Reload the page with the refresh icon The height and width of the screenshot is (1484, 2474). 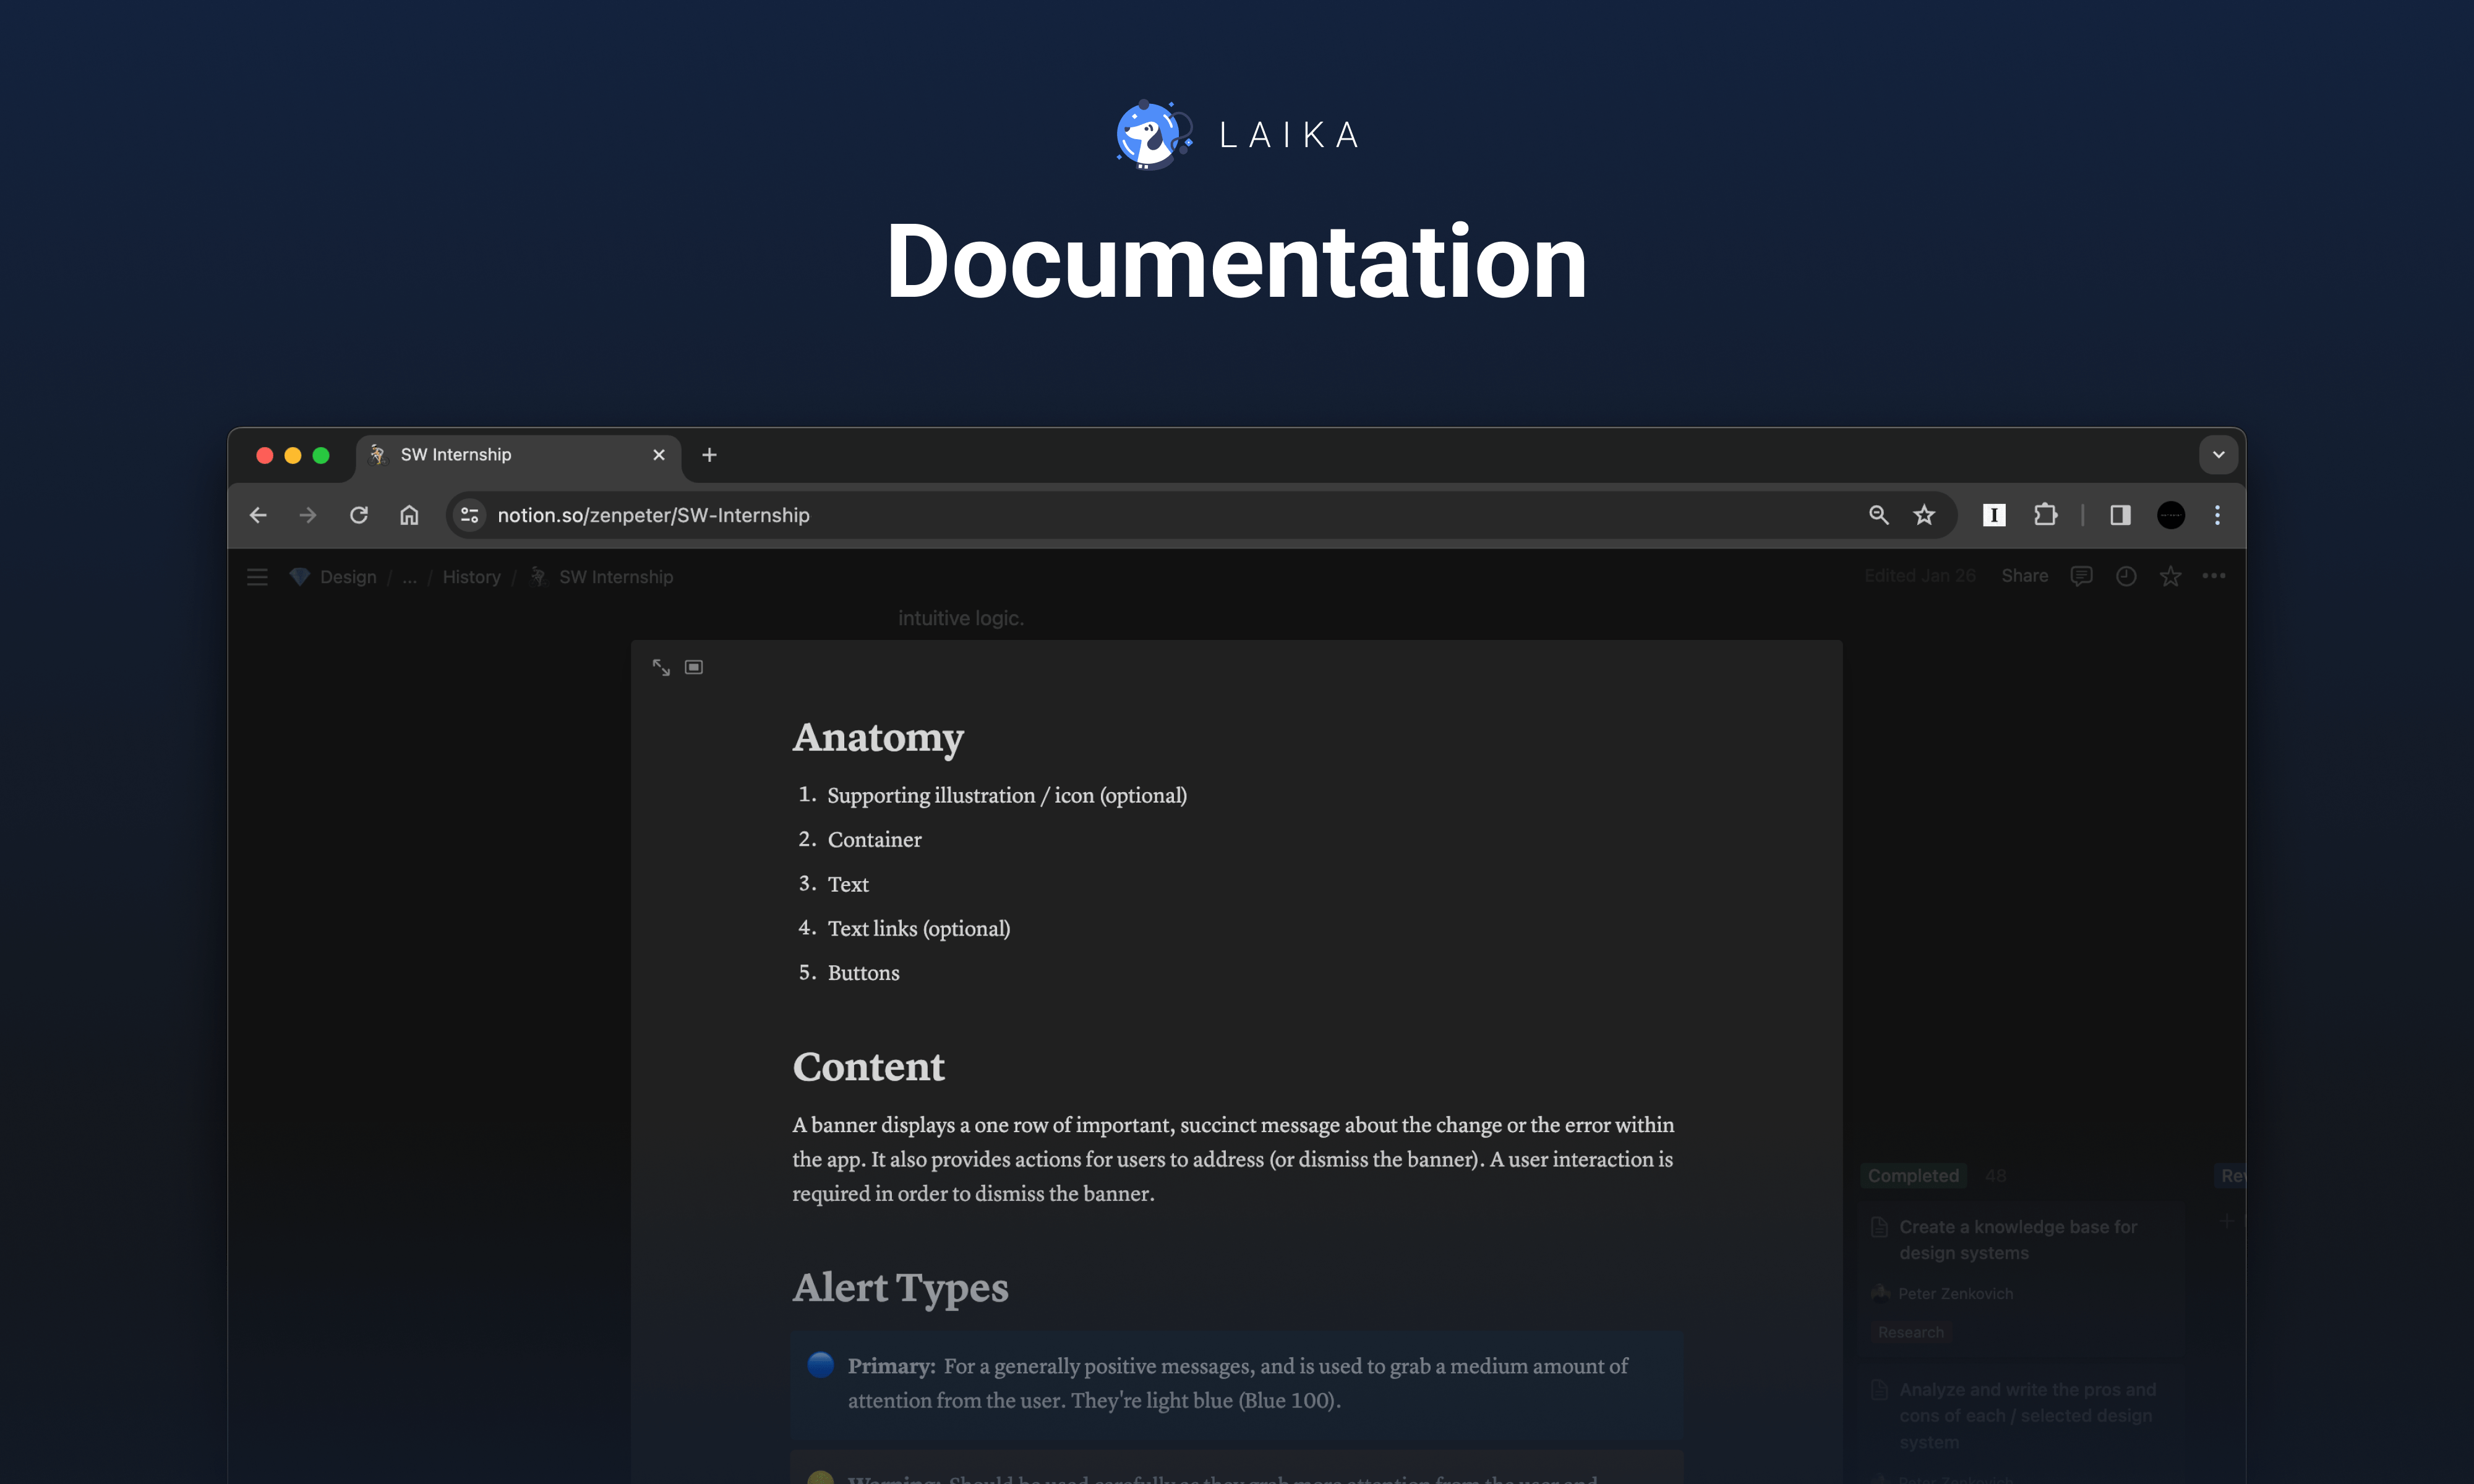click(359, 515)
